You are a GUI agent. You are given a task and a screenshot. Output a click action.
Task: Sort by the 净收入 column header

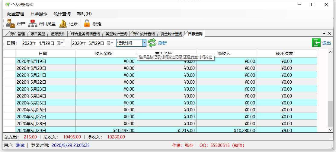pos(226,54)
